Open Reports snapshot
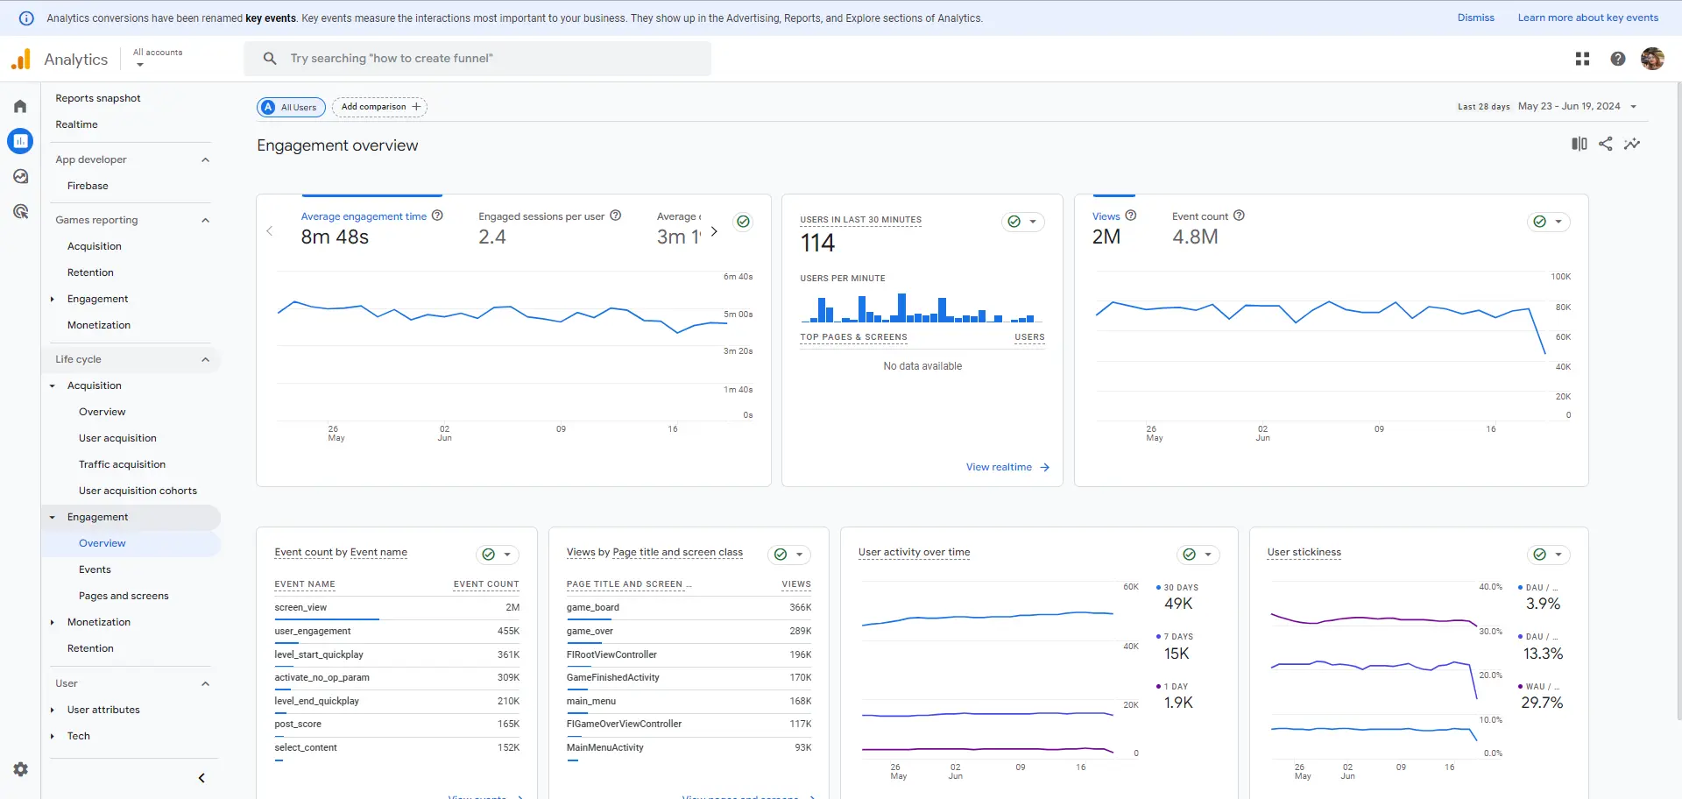The image size is (1682, 799). (98, 98)
